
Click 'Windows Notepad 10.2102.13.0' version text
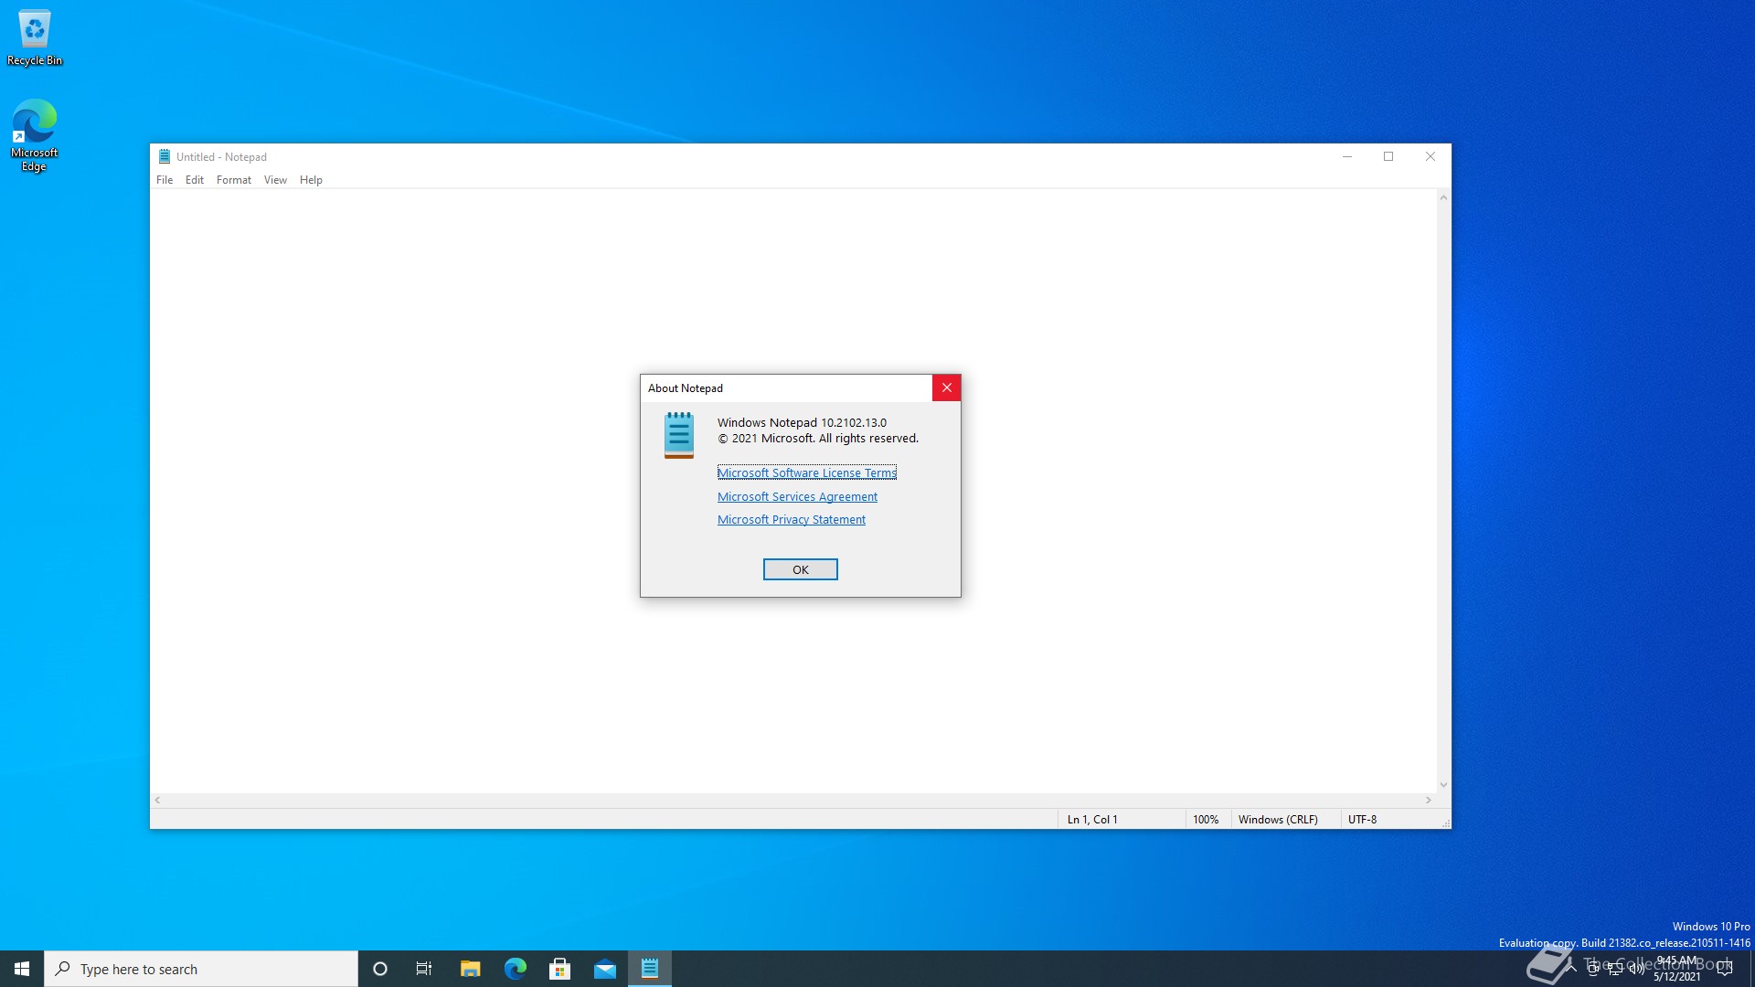point(802,422)
